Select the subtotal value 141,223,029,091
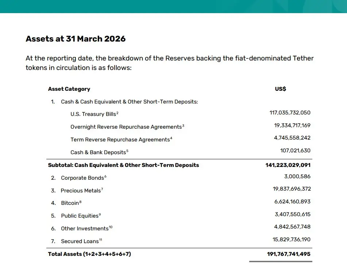The width and height of the screenshot is (347, 273). tap(288, 165)
